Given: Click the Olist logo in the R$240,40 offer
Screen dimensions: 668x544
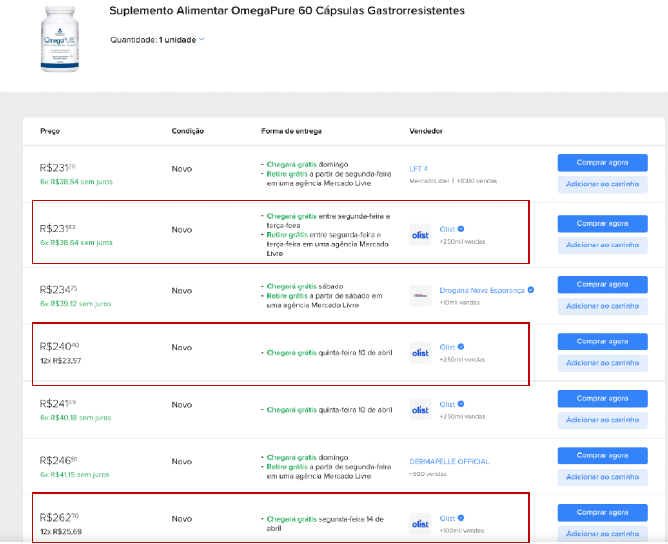Looking at the screenshot, I should pyautogui.click(x=420, y=353).
